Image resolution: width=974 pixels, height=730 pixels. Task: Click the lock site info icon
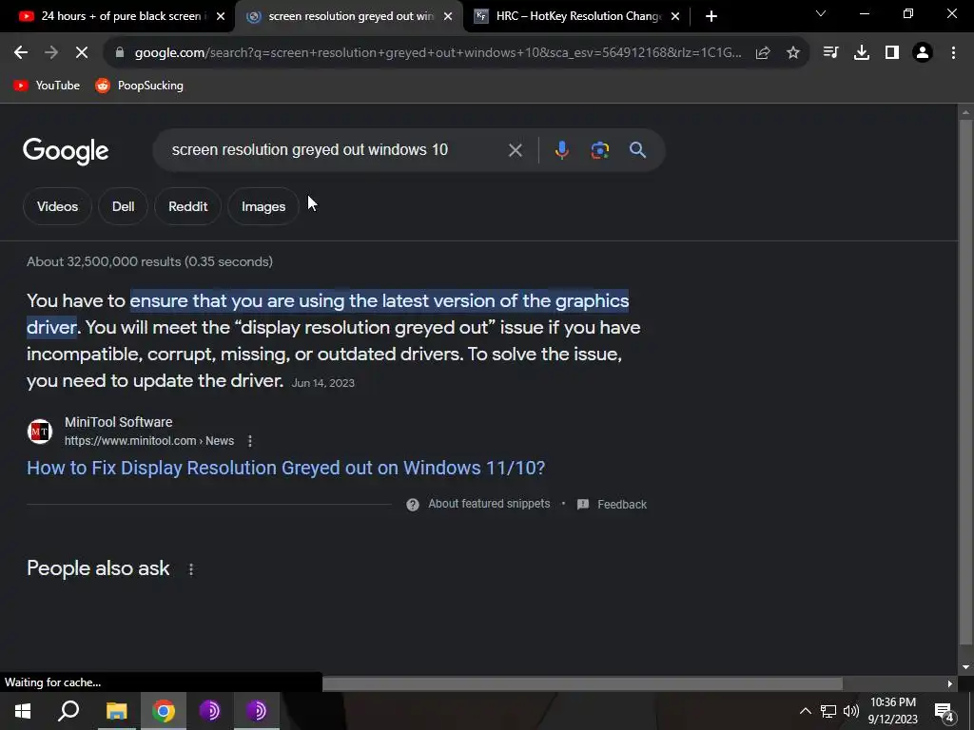[x=119, y=53]
